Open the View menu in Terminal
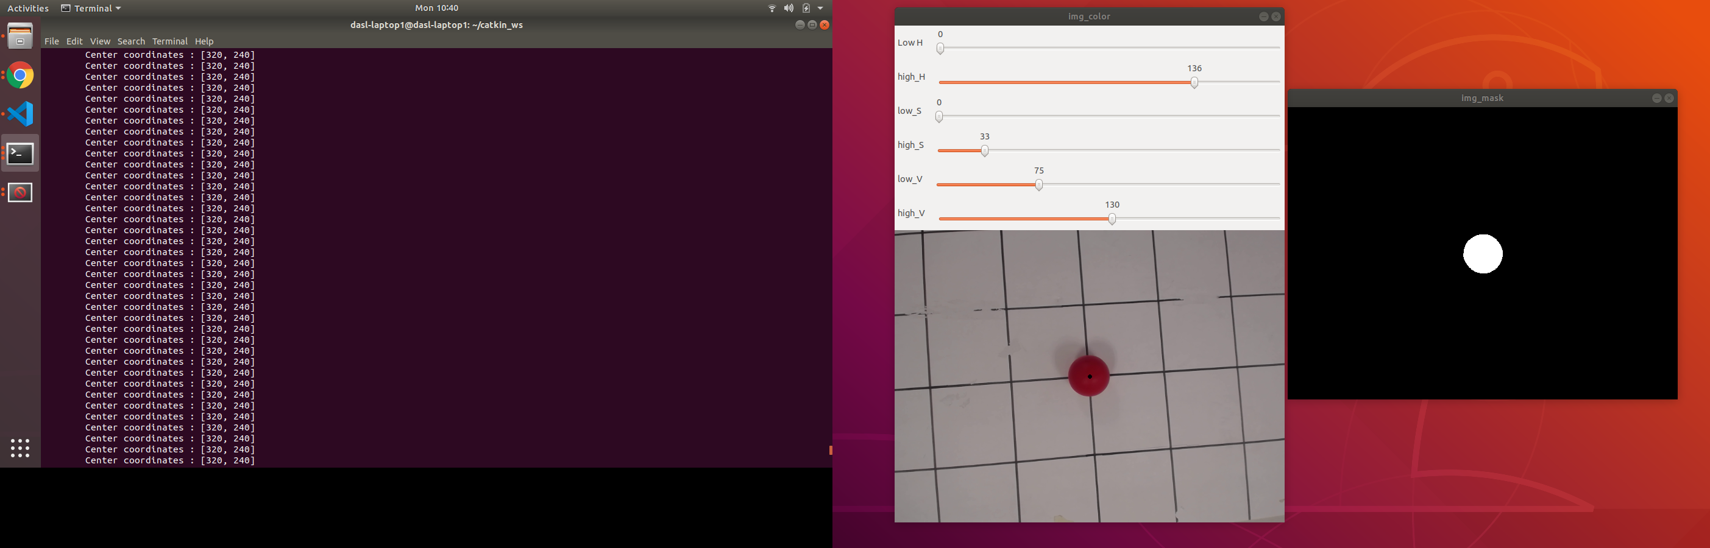1710x548 pixels. coord(100,41)
